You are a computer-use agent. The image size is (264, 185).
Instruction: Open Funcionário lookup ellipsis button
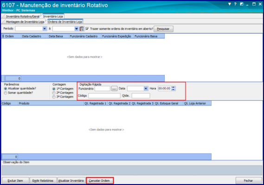point(114,89)
